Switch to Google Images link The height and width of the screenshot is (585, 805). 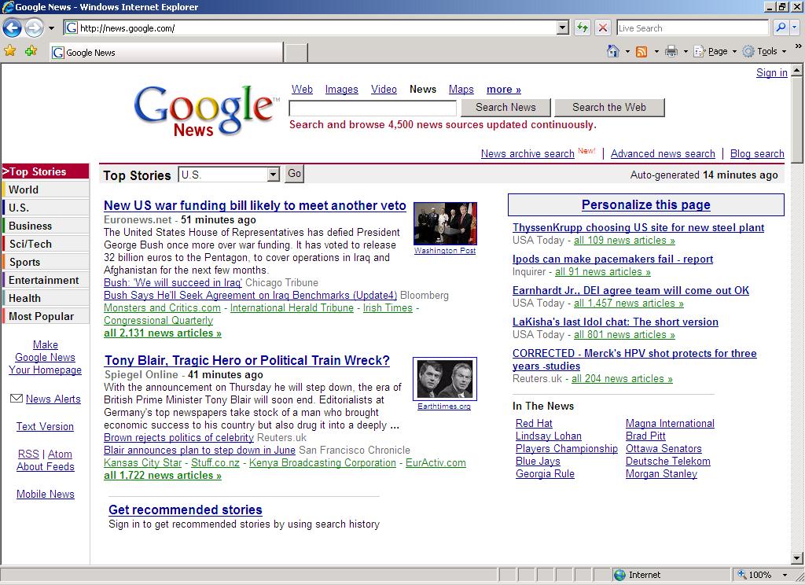[x=341, y=90]
